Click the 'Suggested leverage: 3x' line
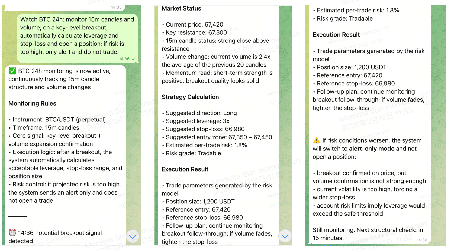451x250 pixels. click(x=197, y=121)
